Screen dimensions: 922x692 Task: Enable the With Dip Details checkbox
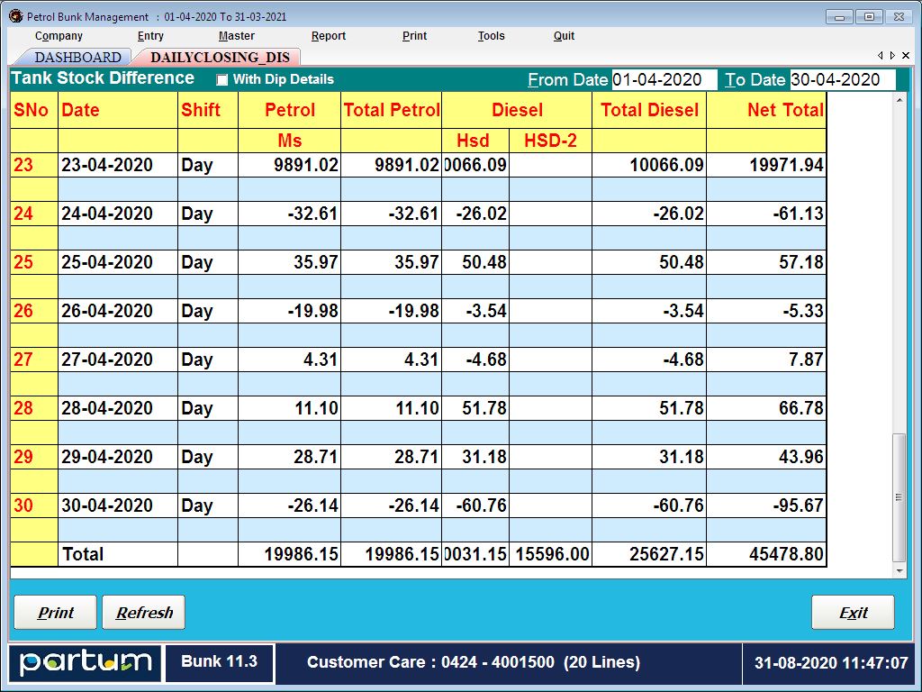point(221,80)
